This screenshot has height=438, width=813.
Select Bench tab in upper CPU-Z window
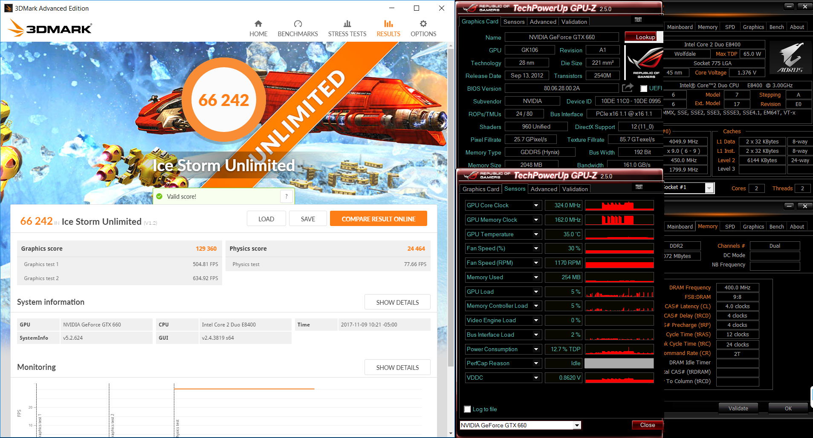[x=776, y=27]
